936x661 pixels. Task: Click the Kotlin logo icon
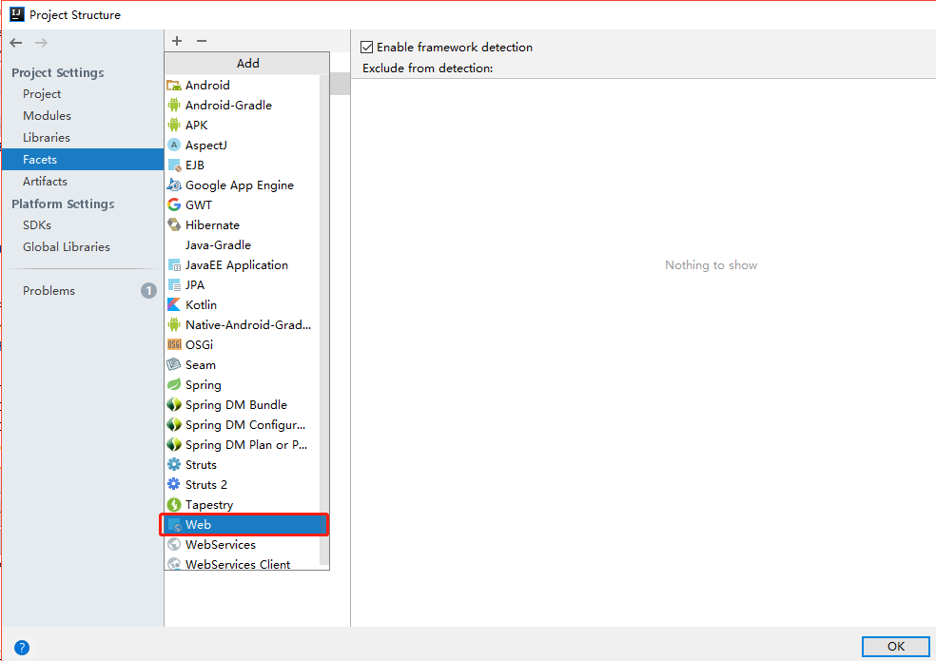tap(174, 305)
